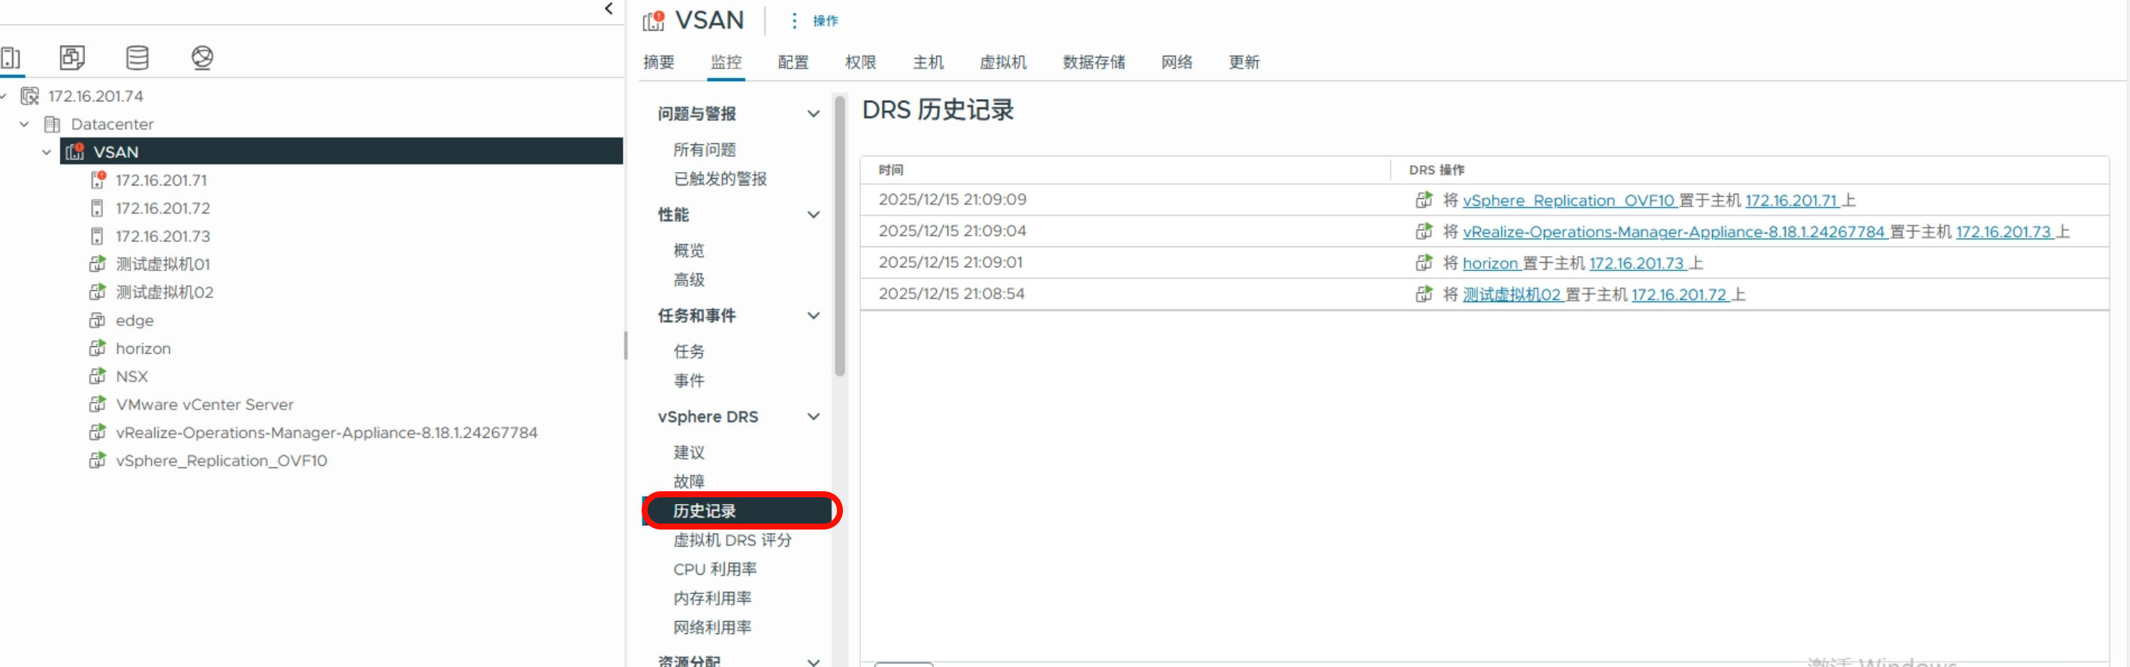Collapse the vSphere DRS section
Image resolution: width=2130 pixels, height=667 pixels.
tap(814, 417)
